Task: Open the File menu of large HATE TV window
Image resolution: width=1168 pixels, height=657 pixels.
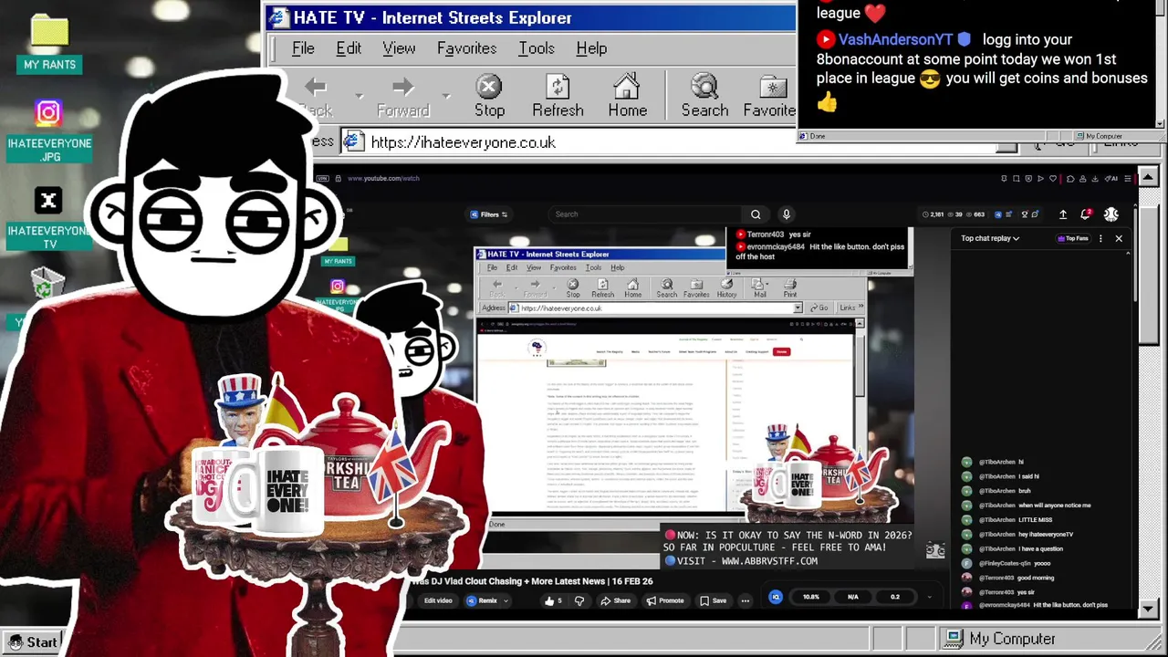Action: coord(303,48)
